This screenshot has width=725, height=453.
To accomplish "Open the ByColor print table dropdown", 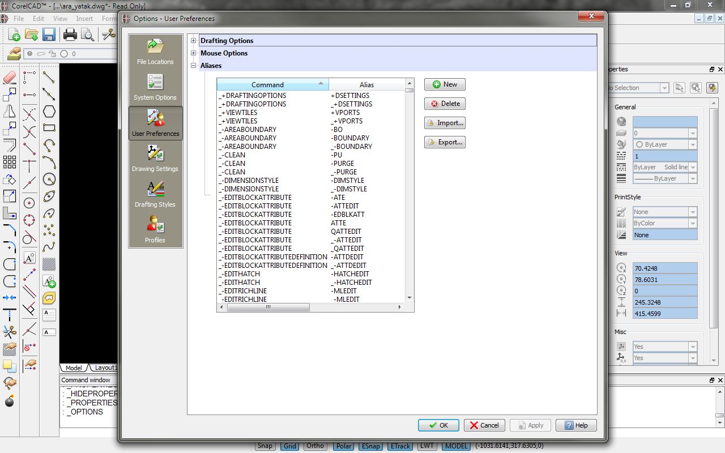I will [x=693, y=223].
